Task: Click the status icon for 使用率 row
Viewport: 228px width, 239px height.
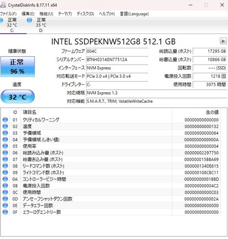Action: (5, 146)
